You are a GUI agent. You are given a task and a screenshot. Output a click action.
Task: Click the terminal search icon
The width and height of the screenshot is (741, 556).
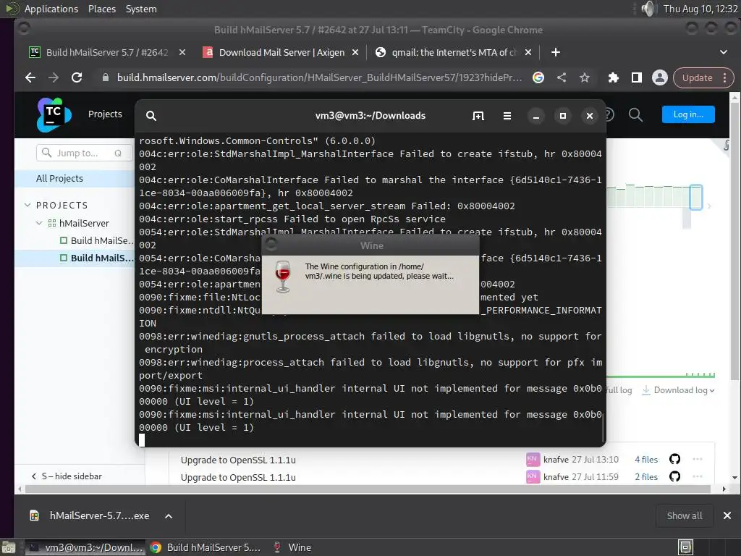[151, 116]
